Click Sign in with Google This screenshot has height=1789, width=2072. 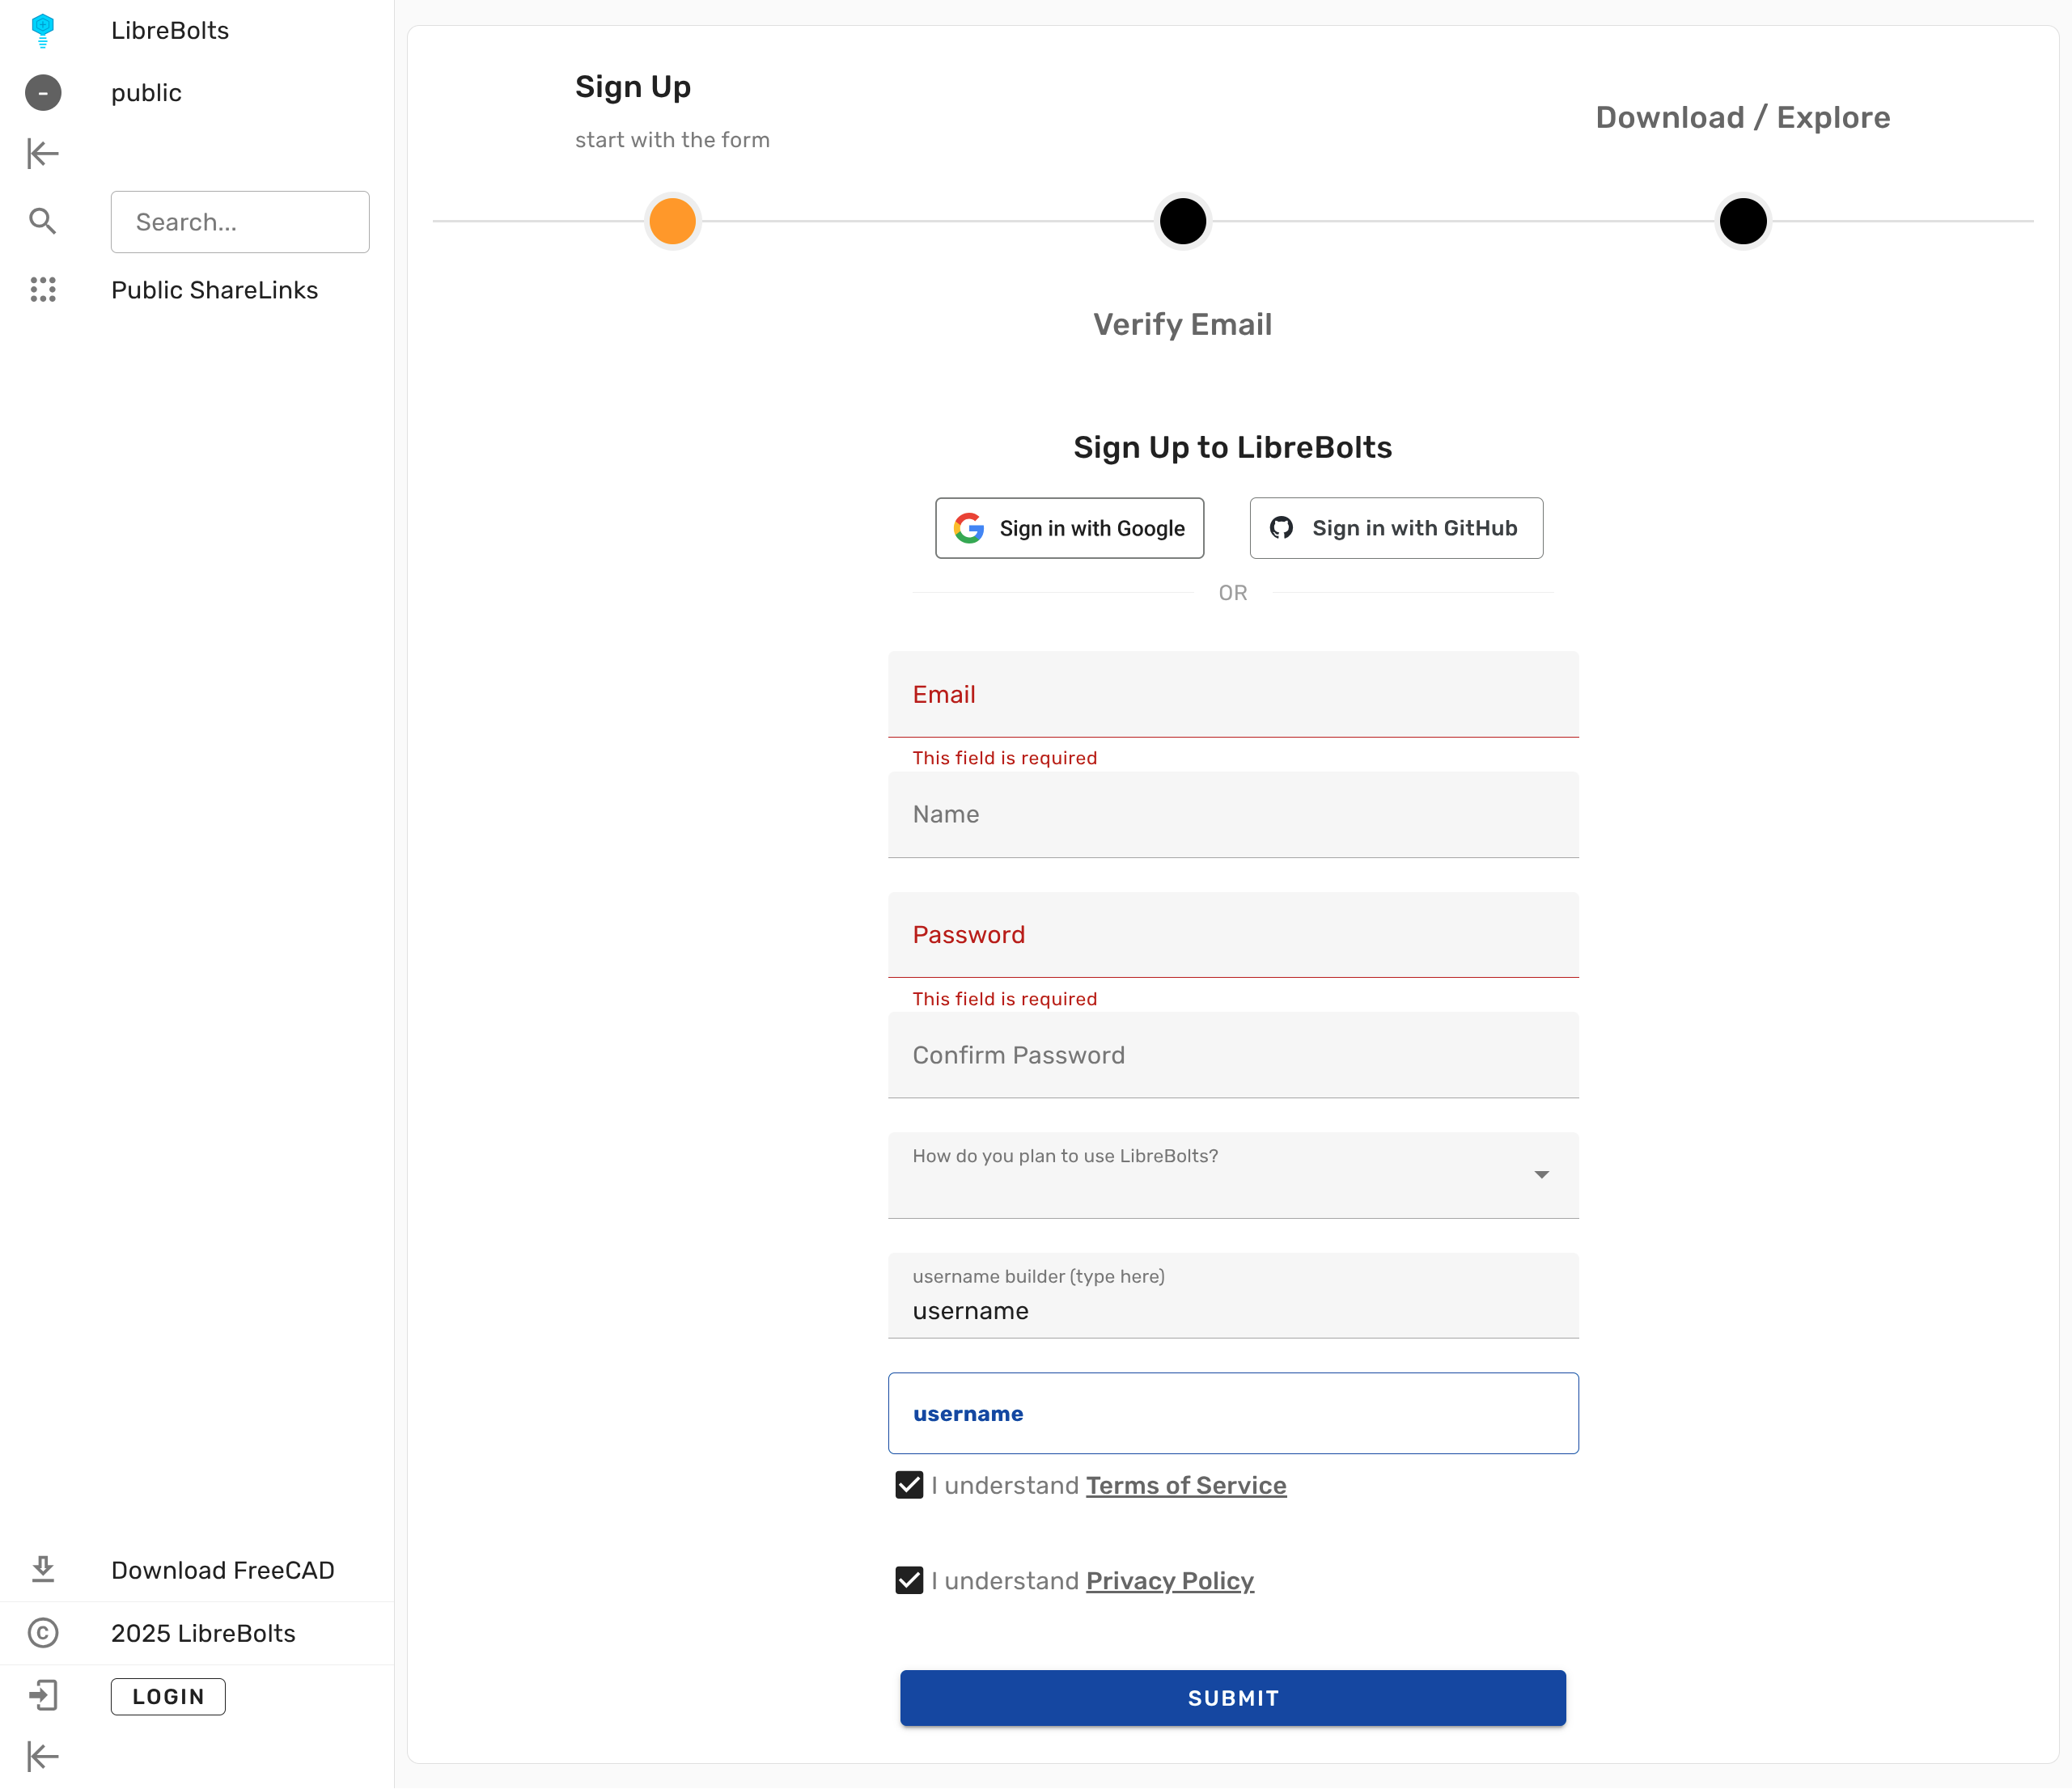click(x=1069, y=527)
